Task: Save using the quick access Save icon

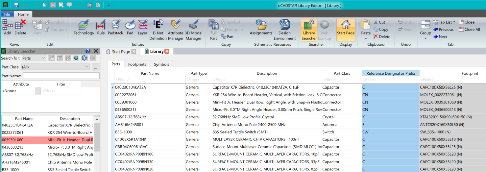Action: point(16,5)
